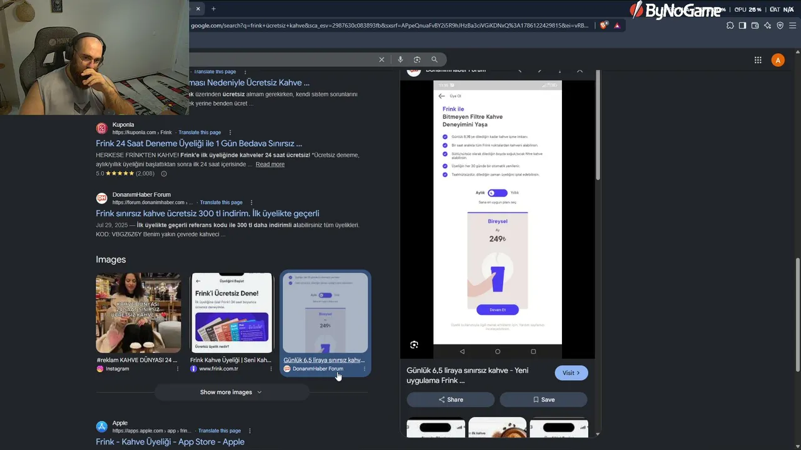This screenshot has height=450, width=801.
Task: Open Frink - Kahve Üyeliği App Store result
Action: pyautogui.click(x=170, y=442)
